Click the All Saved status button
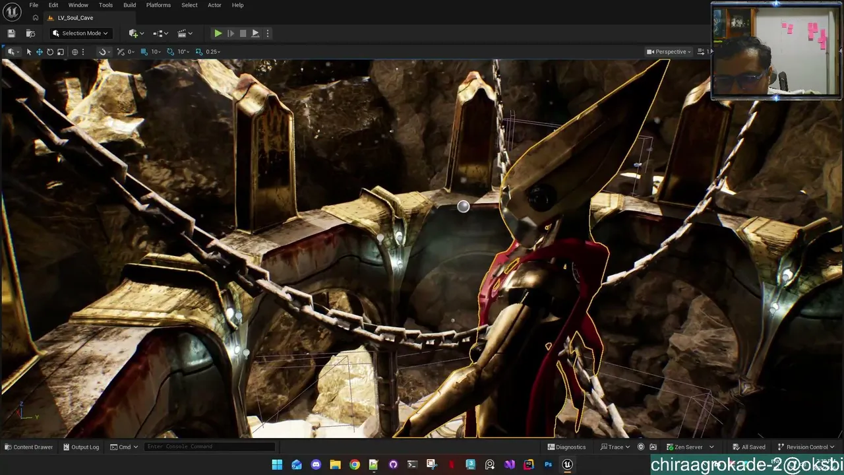 (x=748, y=447)
